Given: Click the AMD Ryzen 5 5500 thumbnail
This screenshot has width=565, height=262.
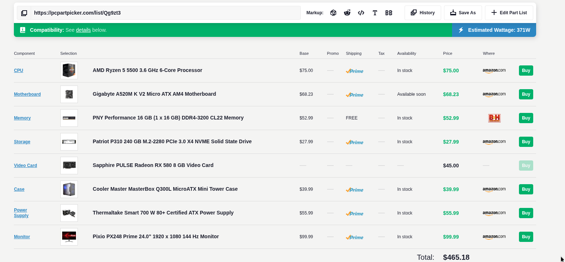Looking at the screenshot, I should (x=69, y=71).
